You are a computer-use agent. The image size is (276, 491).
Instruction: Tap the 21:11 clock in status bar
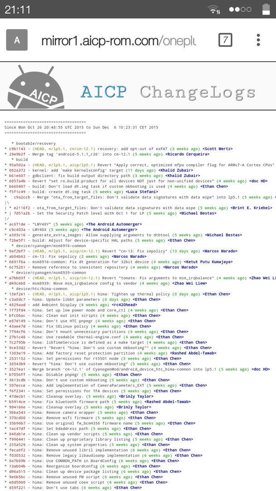pyautogui.click(x=18, y=10)
